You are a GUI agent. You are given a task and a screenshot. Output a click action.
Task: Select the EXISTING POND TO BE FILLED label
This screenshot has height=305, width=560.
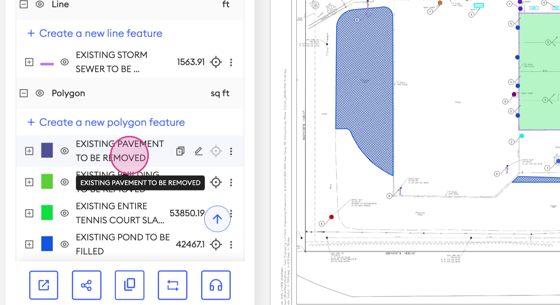click(123, 244)
